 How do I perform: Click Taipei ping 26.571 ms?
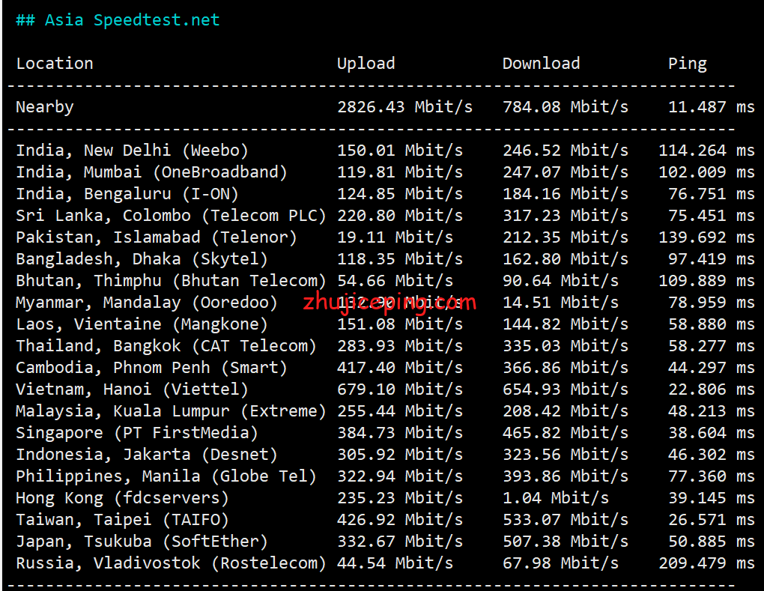click(712, 520)
